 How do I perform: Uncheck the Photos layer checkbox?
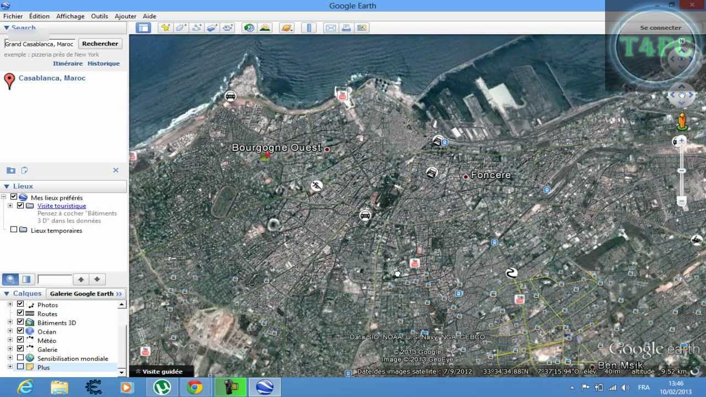(20, 304)
